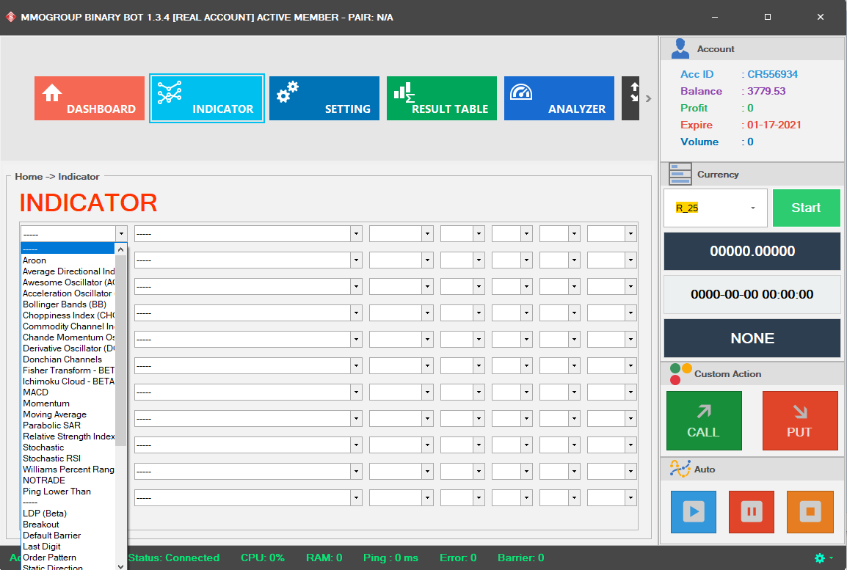
Task: Click the red PUT arrow button
Action: (x=799, y=420)
